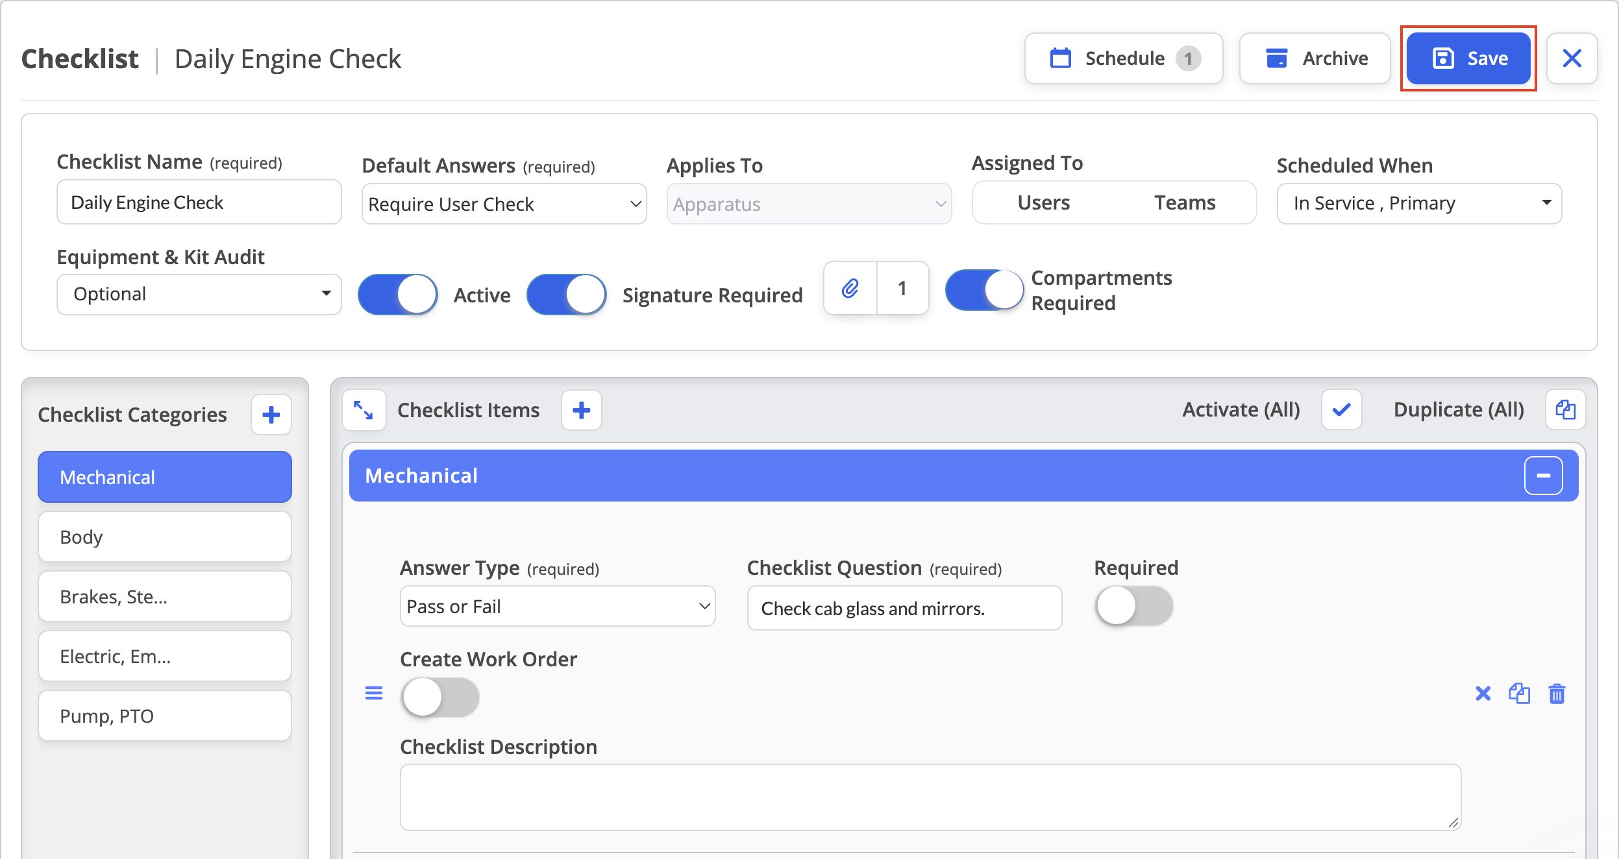Image resolution: width=1619 pixels, height=859 pixels.
Task: Open the Default Answers dropdown
Action: tap(504, 204)
